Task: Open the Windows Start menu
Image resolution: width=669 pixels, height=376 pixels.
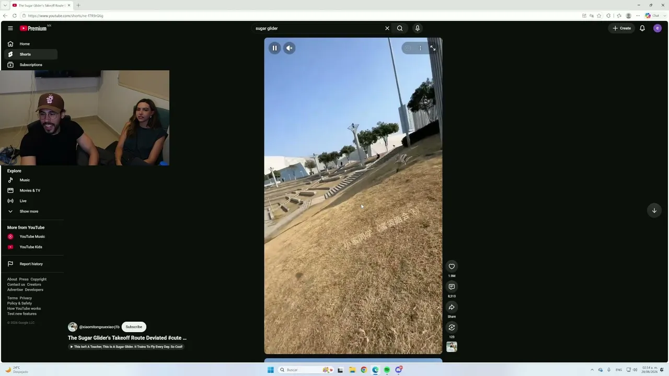Action: point(270,370)
